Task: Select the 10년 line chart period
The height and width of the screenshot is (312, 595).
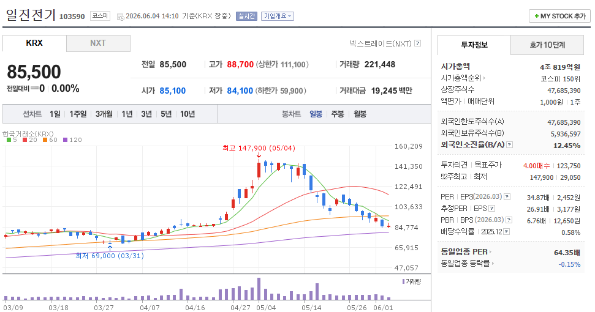Action: coord(188,114)
